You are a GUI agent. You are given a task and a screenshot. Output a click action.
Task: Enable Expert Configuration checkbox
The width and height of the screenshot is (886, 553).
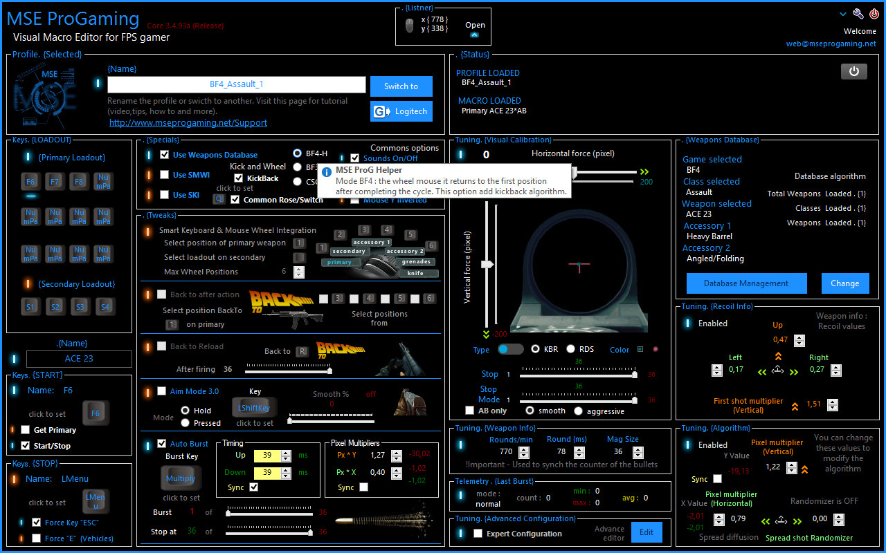[x=478, y=534]
